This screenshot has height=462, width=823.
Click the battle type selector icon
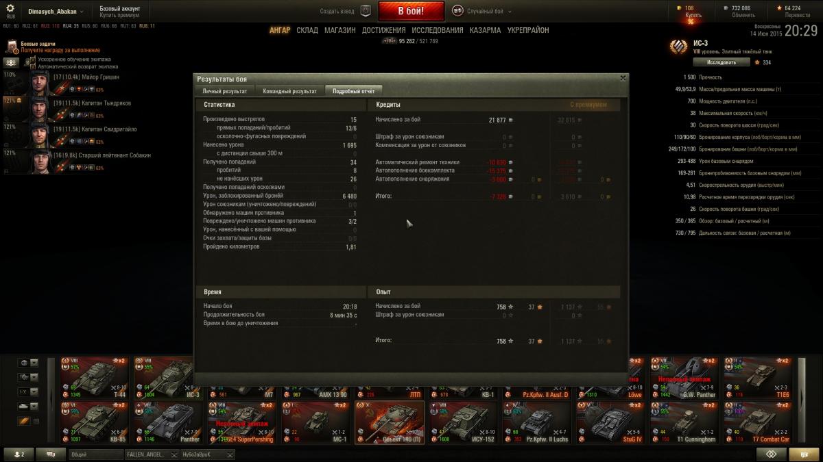[458, 11]
